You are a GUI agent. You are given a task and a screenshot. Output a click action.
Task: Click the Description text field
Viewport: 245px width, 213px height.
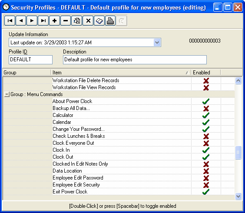click(x=135, y=60)
